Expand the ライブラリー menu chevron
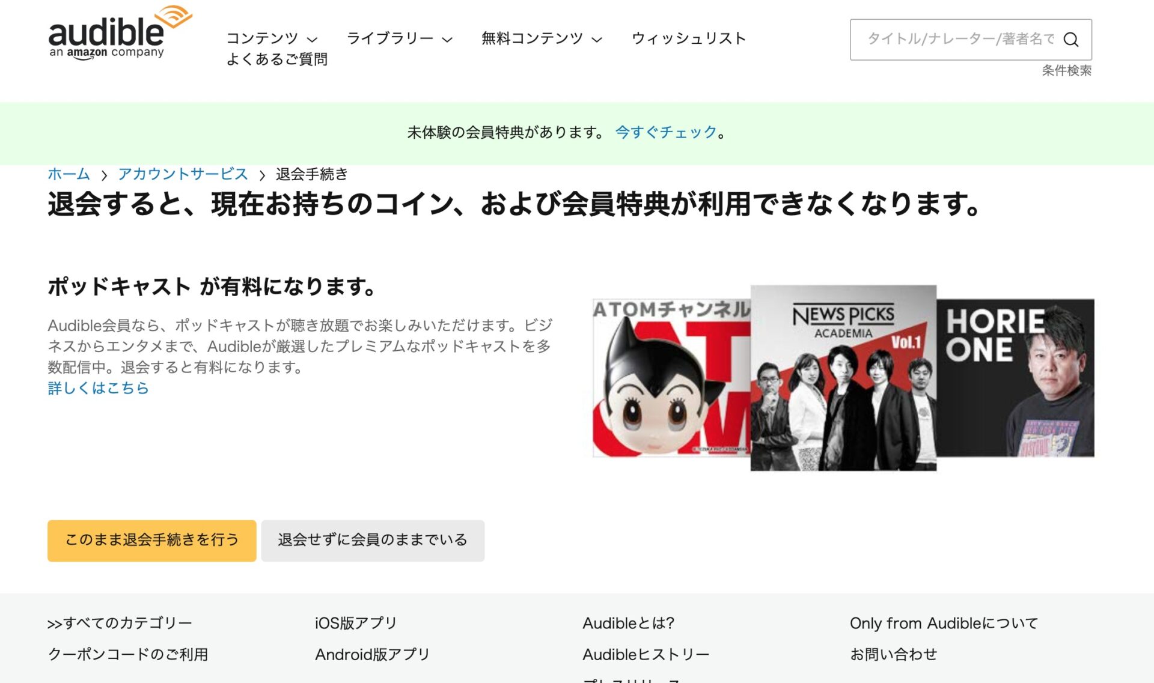The height and width of the screenshot is (683, 1154). click(x=447, y=40)
